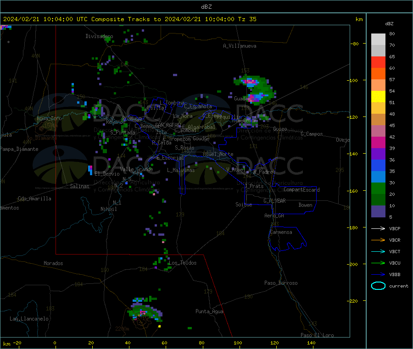The height and width of the screenshot is (349, 413).
Task: Click the '140' tick on the horizontal km axis
Action: tap(311, 343)
